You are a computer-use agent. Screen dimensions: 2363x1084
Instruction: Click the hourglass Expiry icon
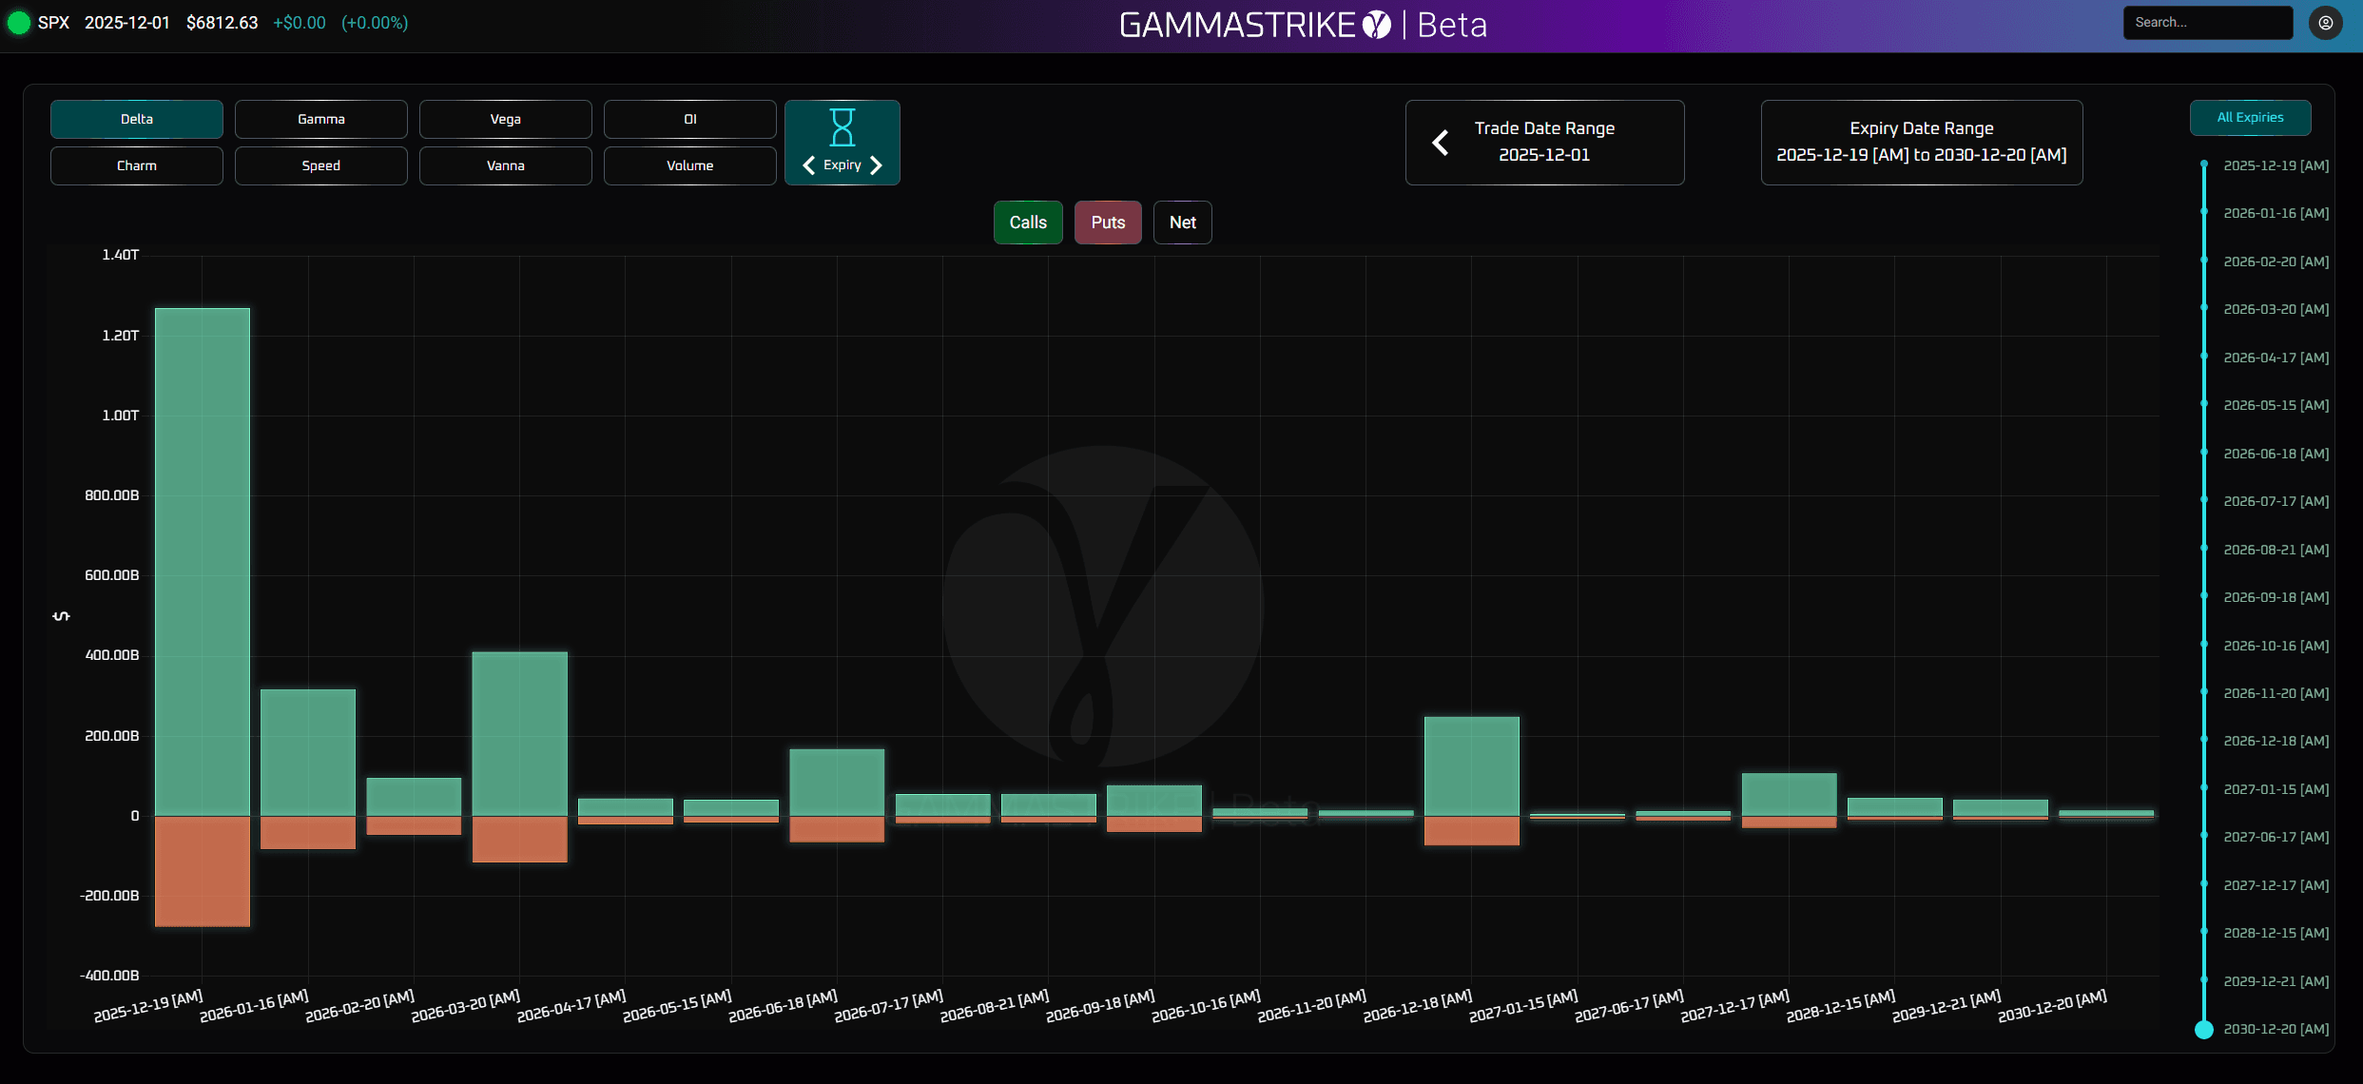843,127
